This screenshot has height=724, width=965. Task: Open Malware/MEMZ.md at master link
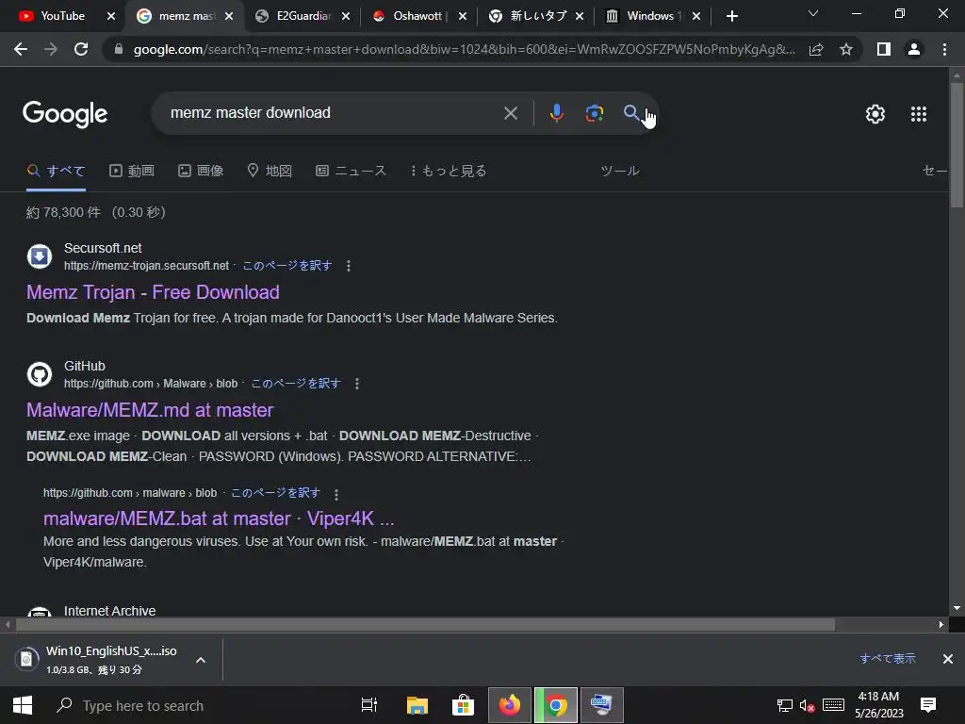[150, 410]
